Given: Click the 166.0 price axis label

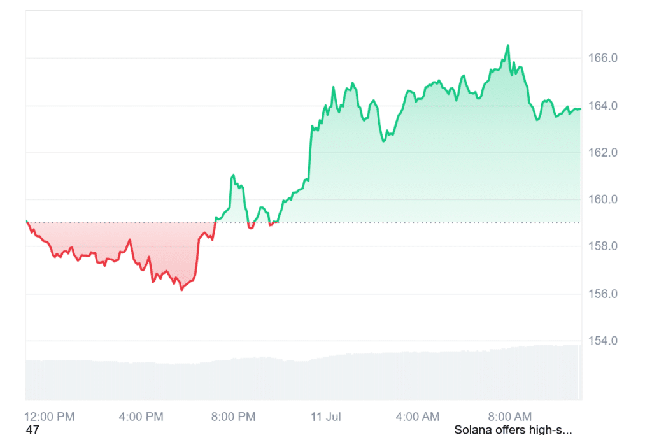Looking at the screenshot, I should pos(602,58).
